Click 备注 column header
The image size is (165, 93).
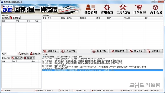[153, 18]
